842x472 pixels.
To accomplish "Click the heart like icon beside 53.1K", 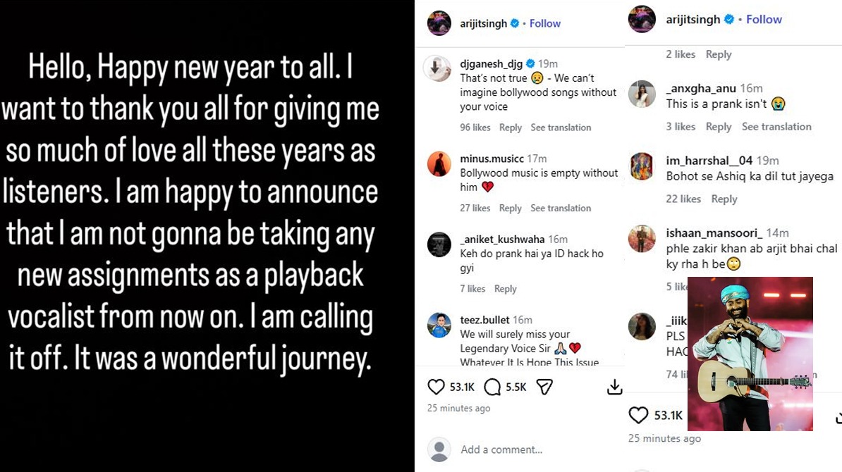I will click(x=437, y=387).
